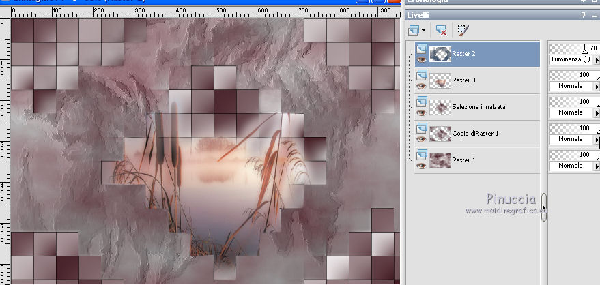Click the vertical ruler beside the canvas
The width and height of the screenshot is (600, 285).
[x=5, y=151]
